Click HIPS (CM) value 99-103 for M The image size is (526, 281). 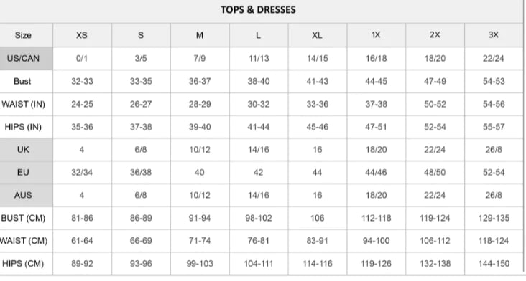click(200, 264)
